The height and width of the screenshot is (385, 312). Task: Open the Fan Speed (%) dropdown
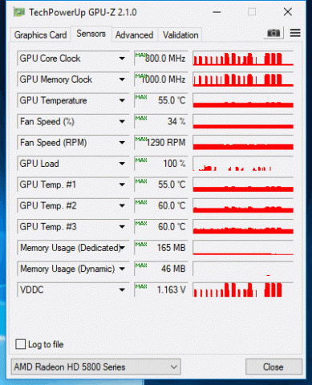click(x=122, y=122)
